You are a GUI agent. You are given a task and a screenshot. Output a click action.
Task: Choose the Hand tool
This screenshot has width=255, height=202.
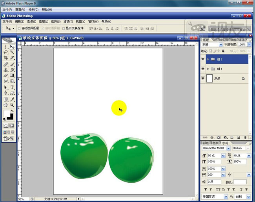coord(5,105)
